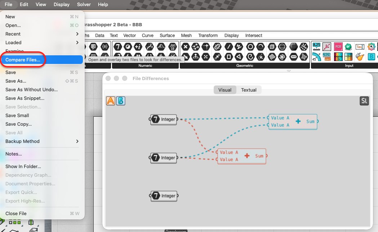
Task: Expand the Backup Method submenu
Action: tap(42, 141)
